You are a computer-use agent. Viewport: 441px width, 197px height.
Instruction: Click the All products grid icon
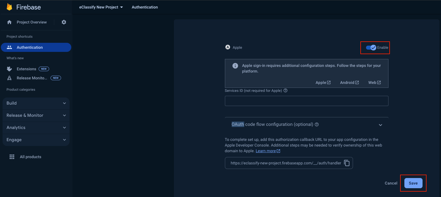point(12,157)
